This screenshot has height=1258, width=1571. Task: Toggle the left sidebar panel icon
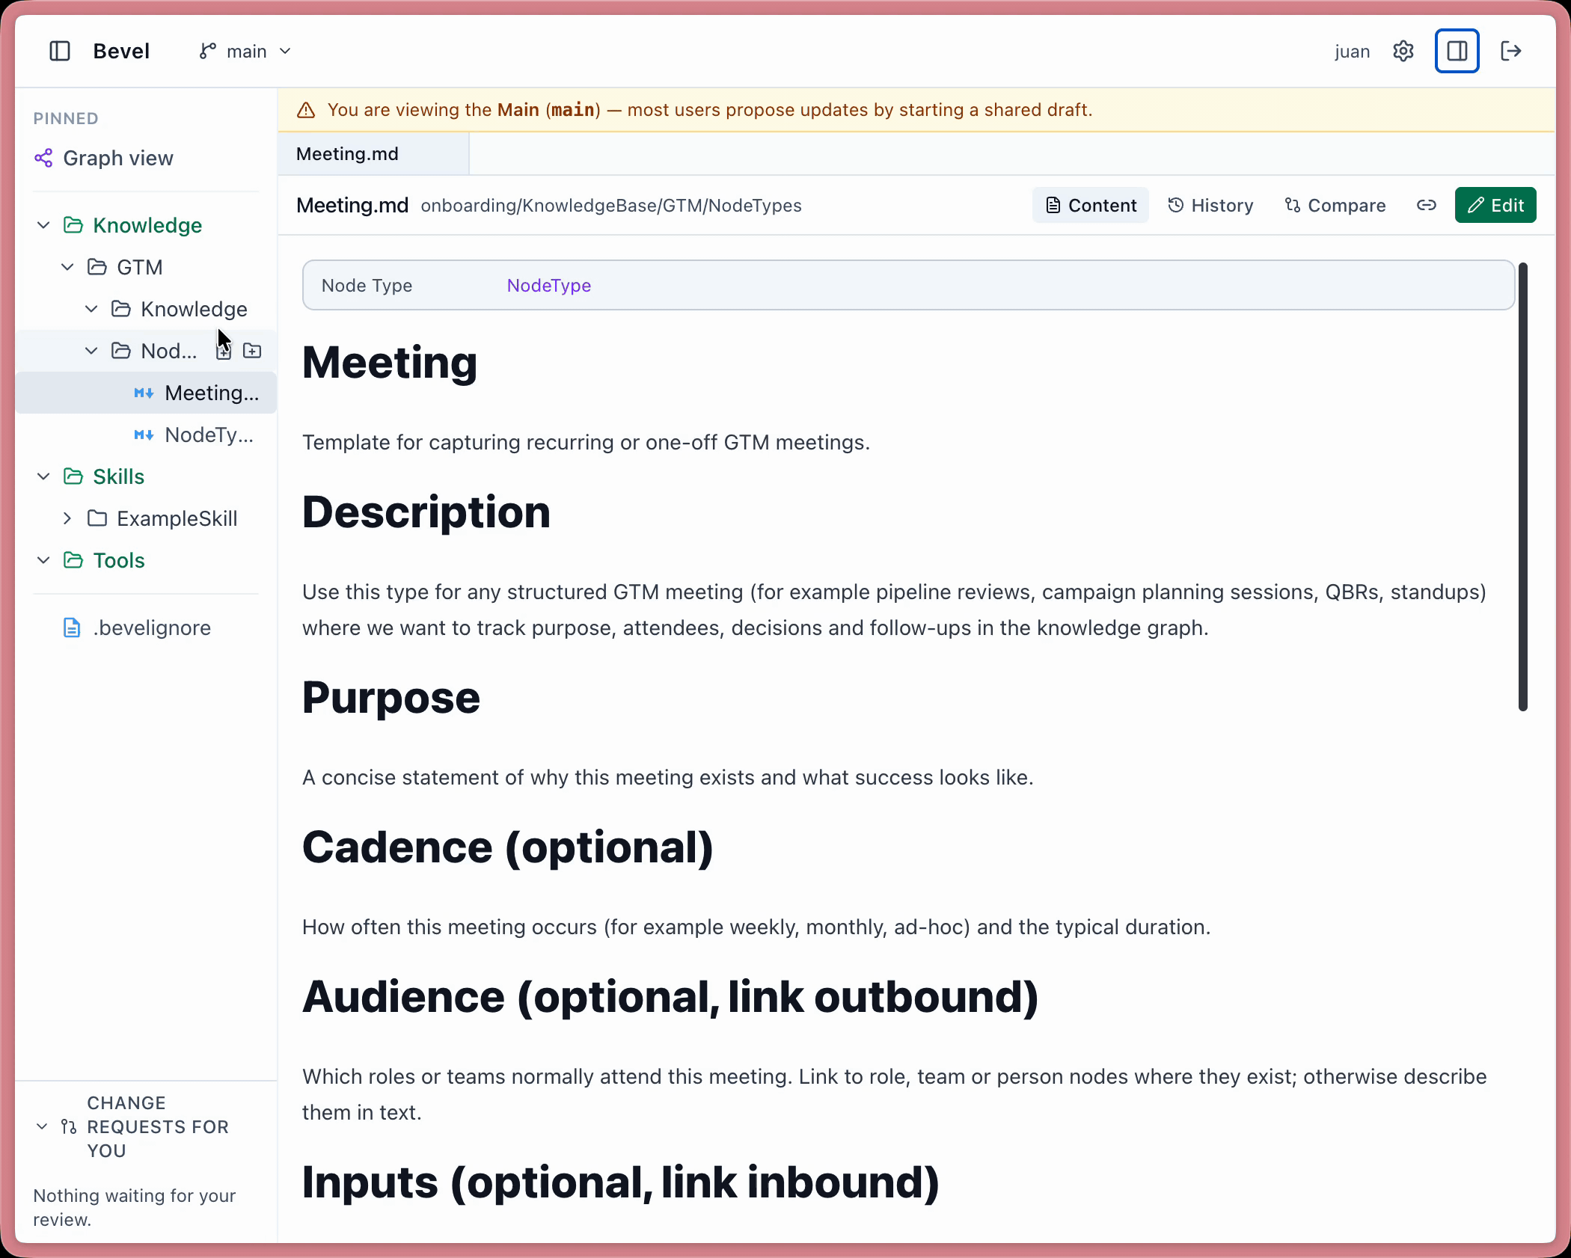pyautogui.click(x=60, y=51)
